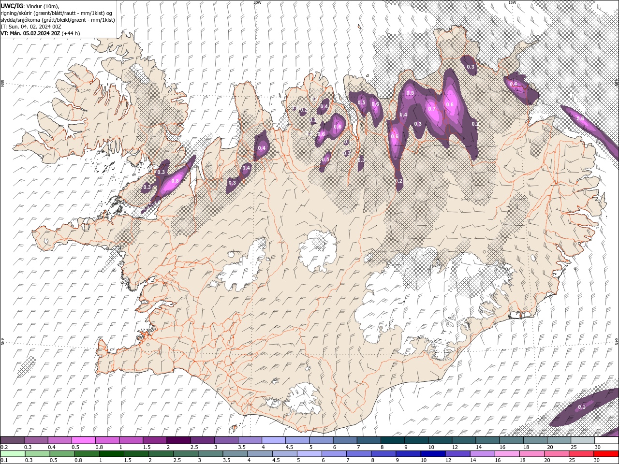Select lower legend swatch between 7 and 8
Viewport: 619px width, 464px height.
click(358, 454)
